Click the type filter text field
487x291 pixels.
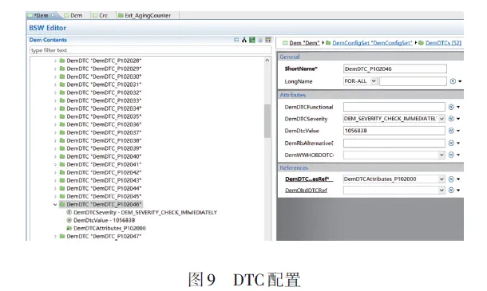pyautogui.click(x=150, y=50)
